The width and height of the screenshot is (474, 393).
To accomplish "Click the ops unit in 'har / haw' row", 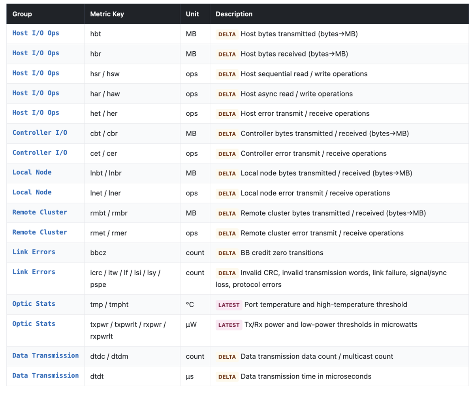I will click(192, 94).
